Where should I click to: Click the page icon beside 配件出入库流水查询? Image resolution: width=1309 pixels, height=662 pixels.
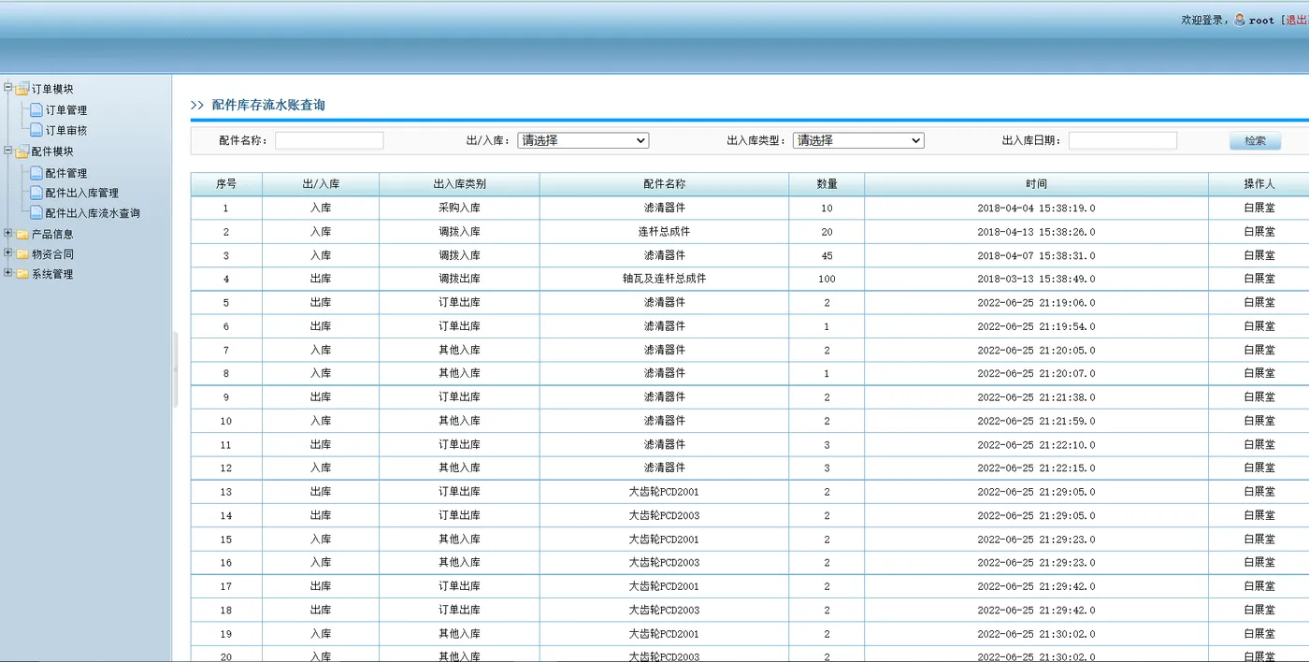click(36, 212)
